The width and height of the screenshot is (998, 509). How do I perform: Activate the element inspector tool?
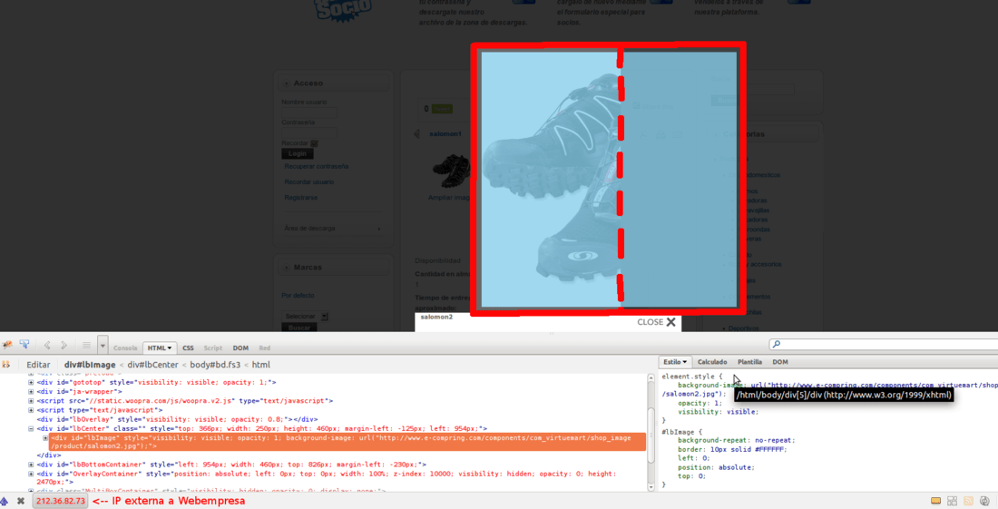[x=24, y=345]
